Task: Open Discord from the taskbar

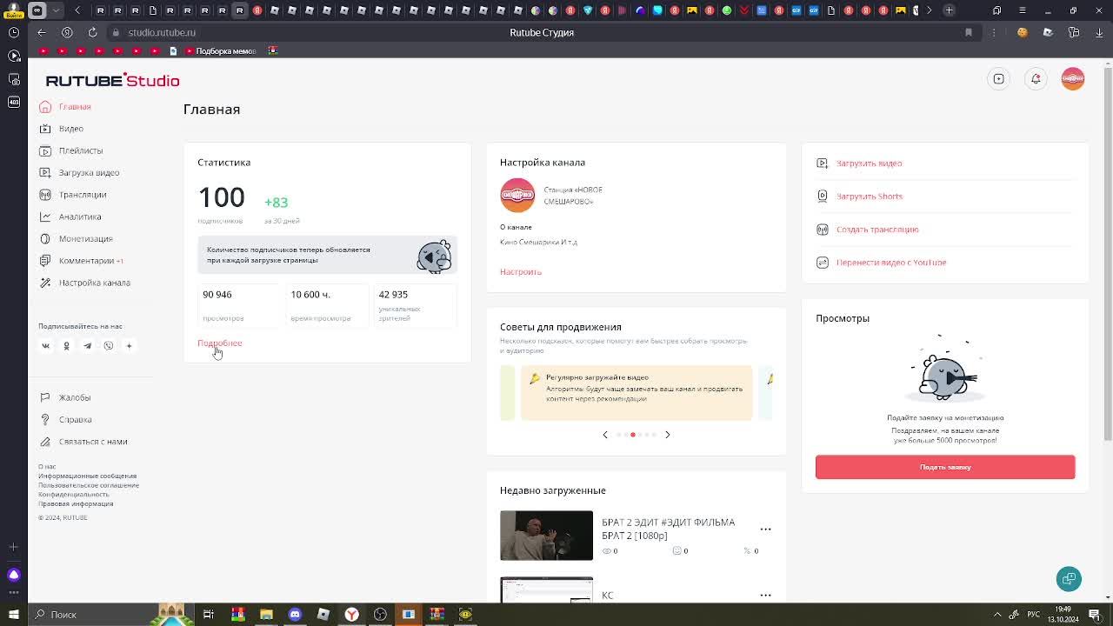Action: click(295, 615)
